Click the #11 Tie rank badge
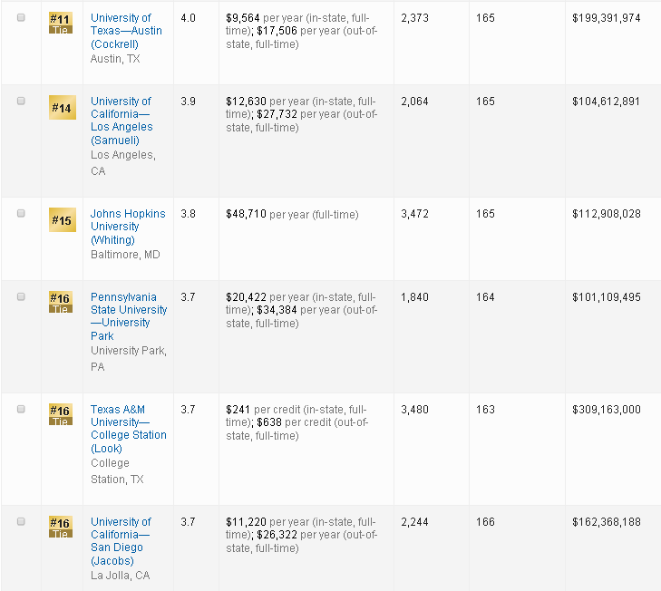The height and width of the screenshot is (591, 661). (60, 23)
